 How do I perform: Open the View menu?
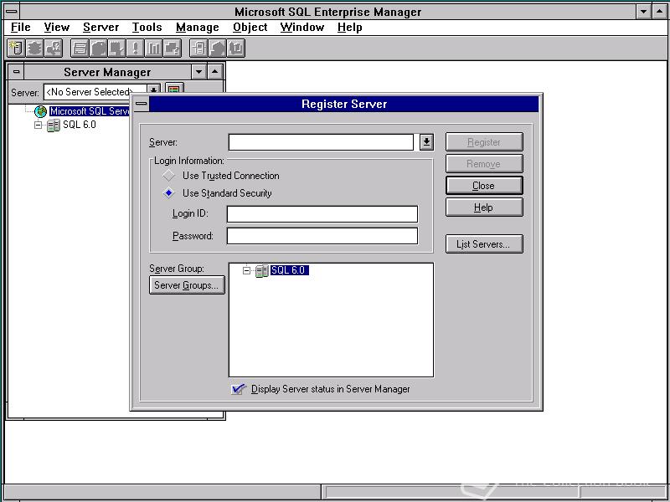pos(56,28)
